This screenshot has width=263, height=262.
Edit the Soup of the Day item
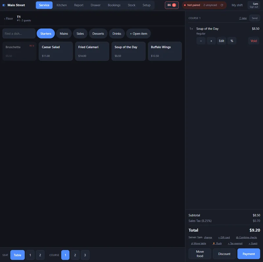coord(221,41)
